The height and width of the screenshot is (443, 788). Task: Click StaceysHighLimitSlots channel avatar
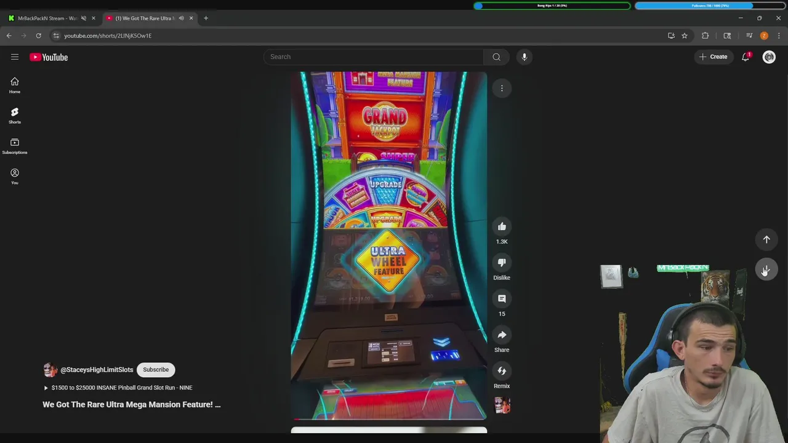[x=50, y=370]
